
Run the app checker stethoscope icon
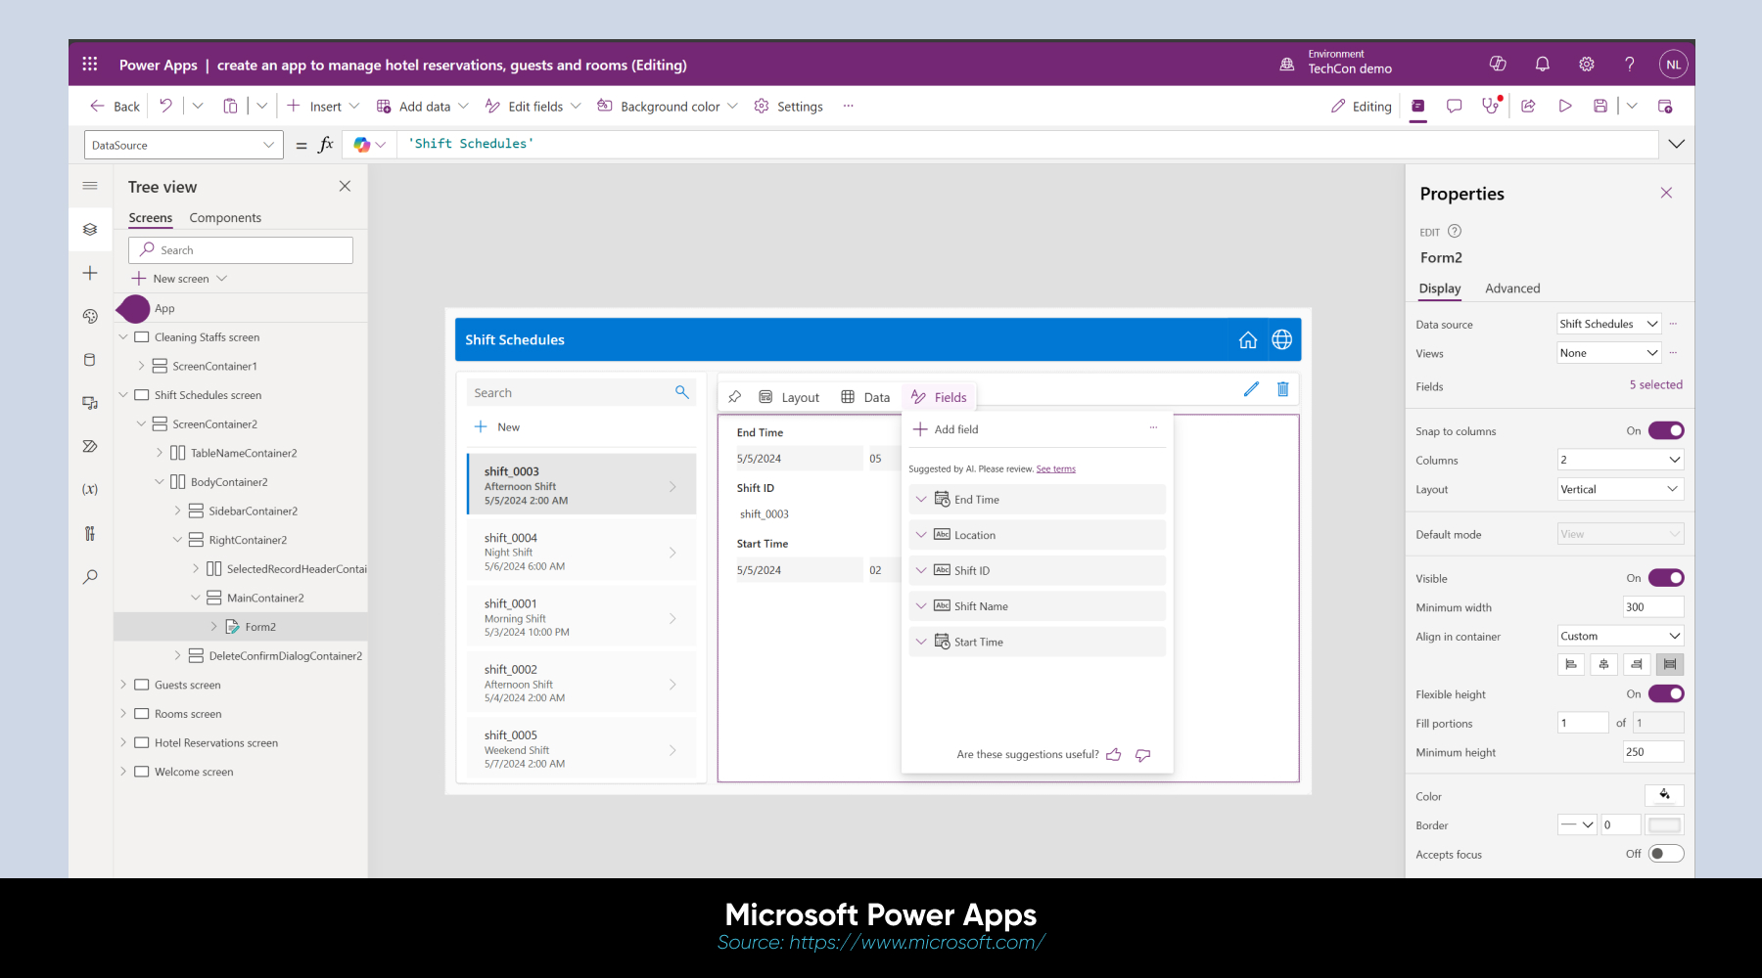coord(1491,106)
